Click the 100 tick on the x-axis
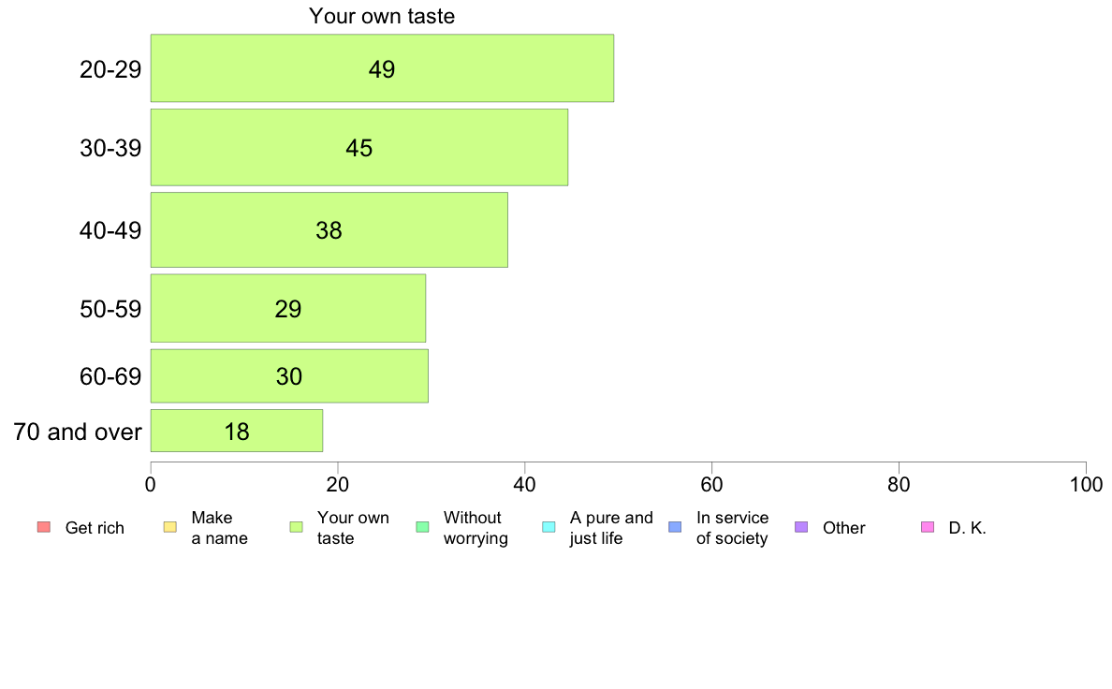 tap(1086, 485)
